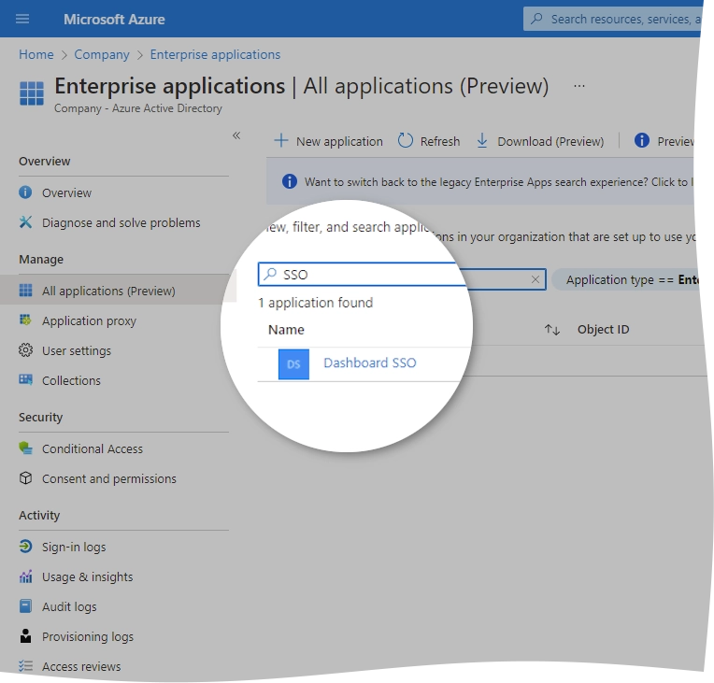Click the Object ID column header

[x=604, y=329]
